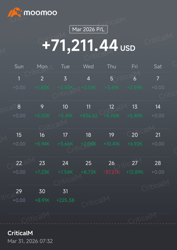Click the moomoo bull logo icon
This screenshot has width=177, height=250.
tap(14, 12)
